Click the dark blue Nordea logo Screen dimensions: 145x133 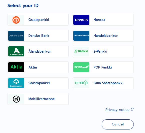81,20
